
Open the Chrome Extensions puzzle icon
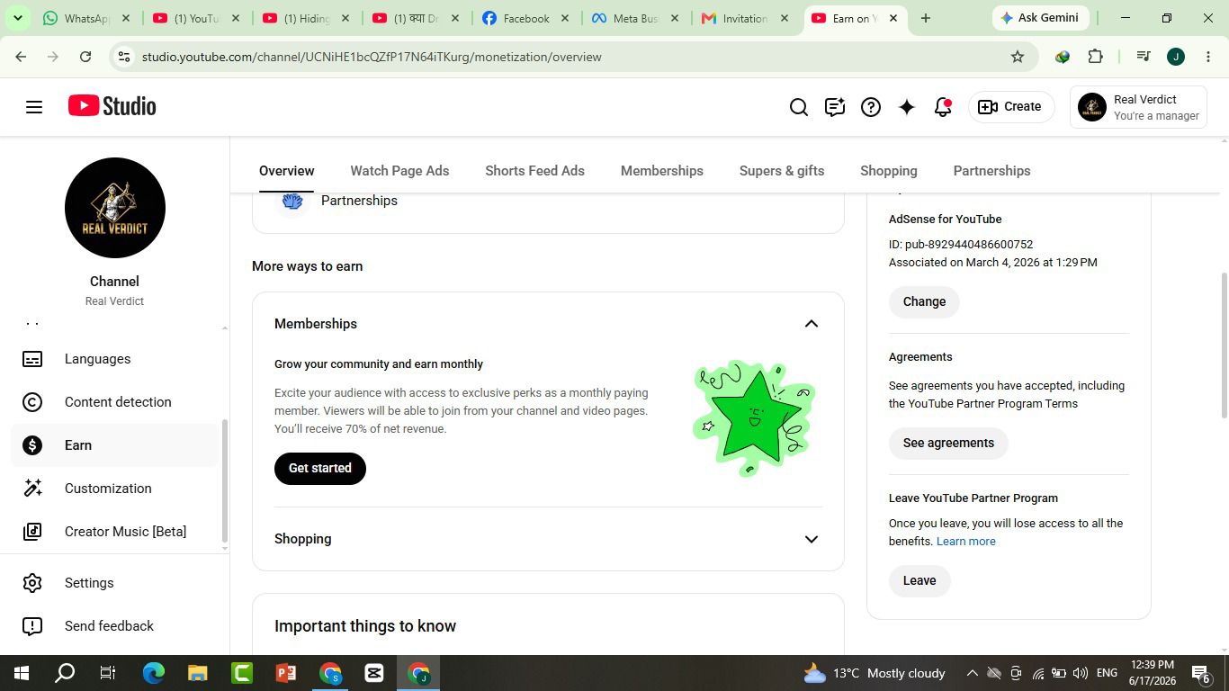(1095, 57)
